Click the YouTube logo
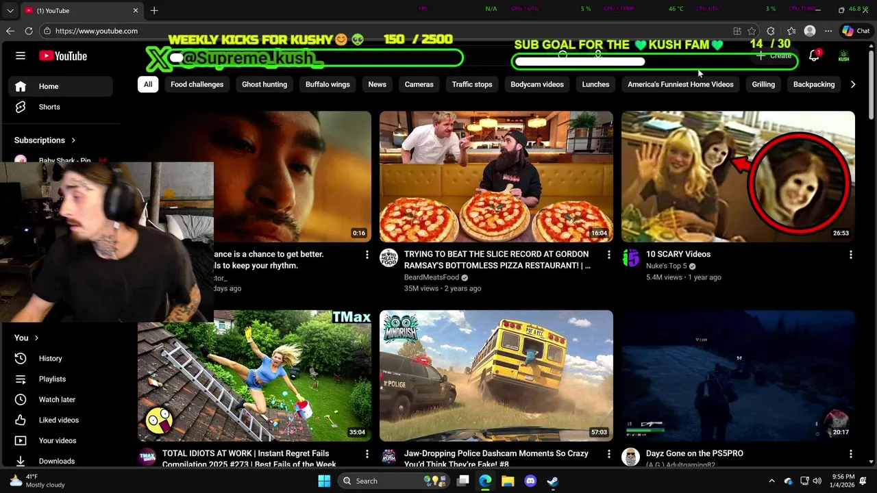The image size is (877, 493). pos(63,56)
